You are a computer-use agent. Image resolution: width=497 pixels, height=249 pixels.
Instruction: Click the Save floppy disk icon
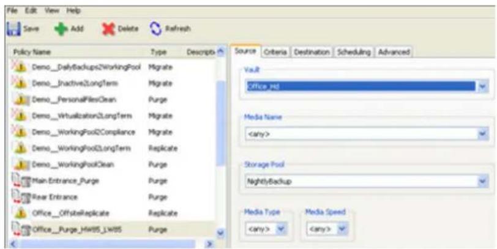point(13,29)
